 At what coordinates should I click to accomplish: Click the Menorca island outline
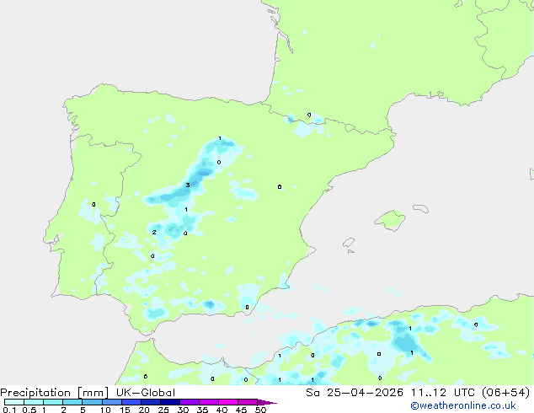[420, 208]
